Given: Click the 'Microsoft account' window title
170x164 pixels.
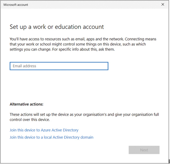Looking at the screenshot, I should pos(16,5).
